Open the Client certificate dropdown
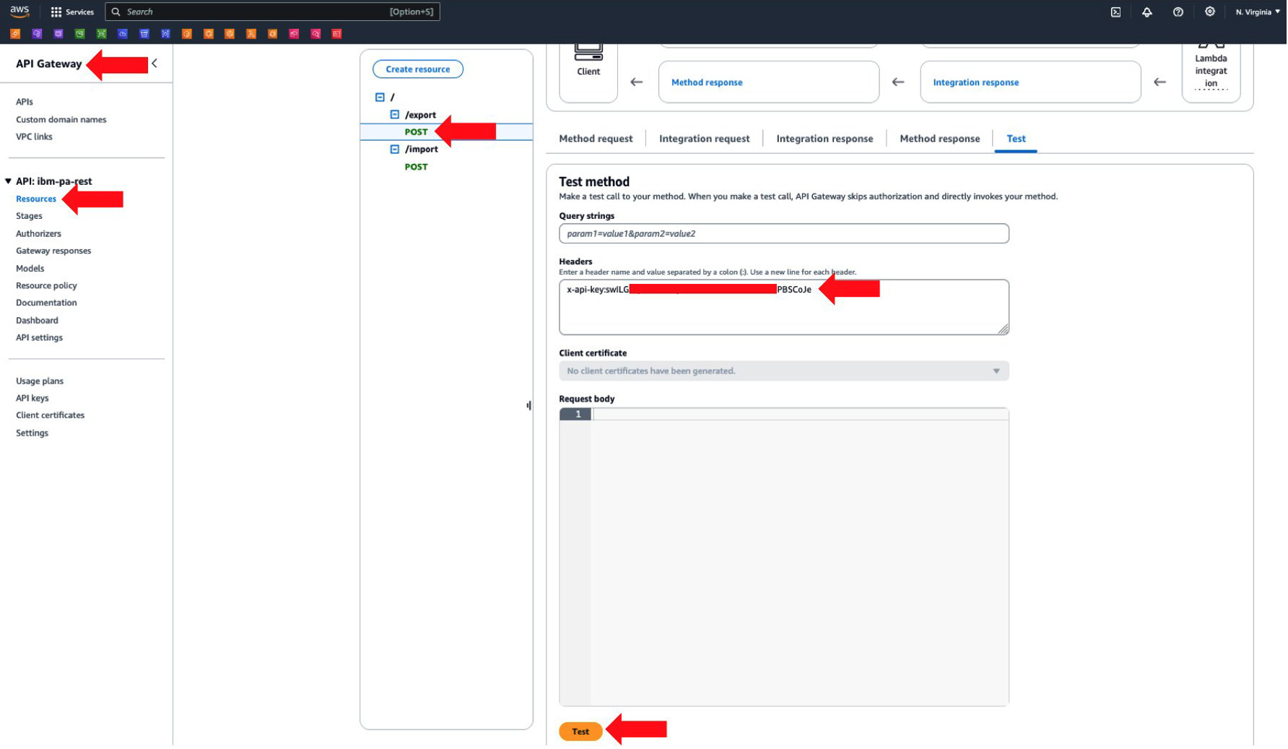This screenshot has width=1288, height=749. [785, 371]
